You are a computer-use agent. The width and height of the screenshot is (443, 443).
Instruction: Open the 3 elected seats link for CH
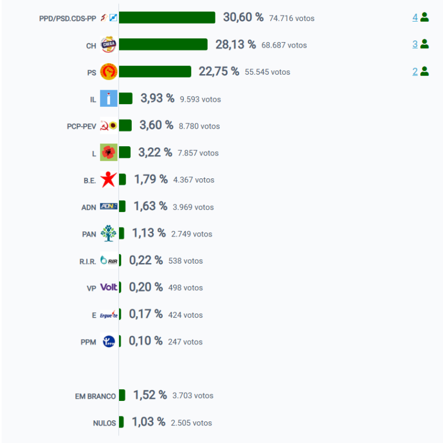pyautogui.click(x=415, y=44)
